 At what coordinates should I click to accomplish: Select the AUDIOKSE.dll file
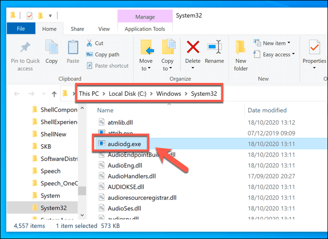pos(126,187)
